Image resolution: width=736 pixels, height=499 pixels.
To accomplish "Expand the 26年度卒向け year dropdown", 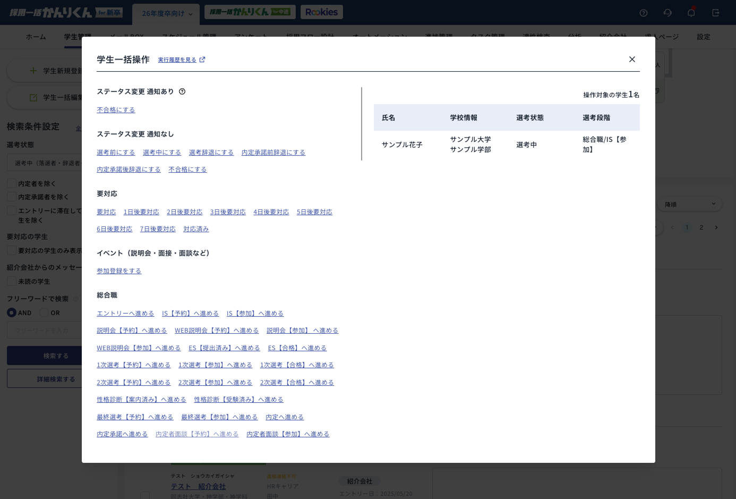I will click(x=166, y=14).
